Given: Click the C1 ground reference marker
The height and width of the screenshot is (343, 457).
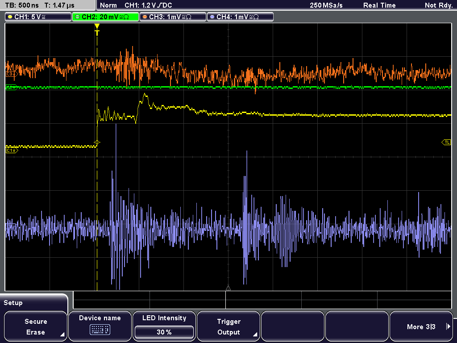Looking at the screenshot, I should 12,151.
